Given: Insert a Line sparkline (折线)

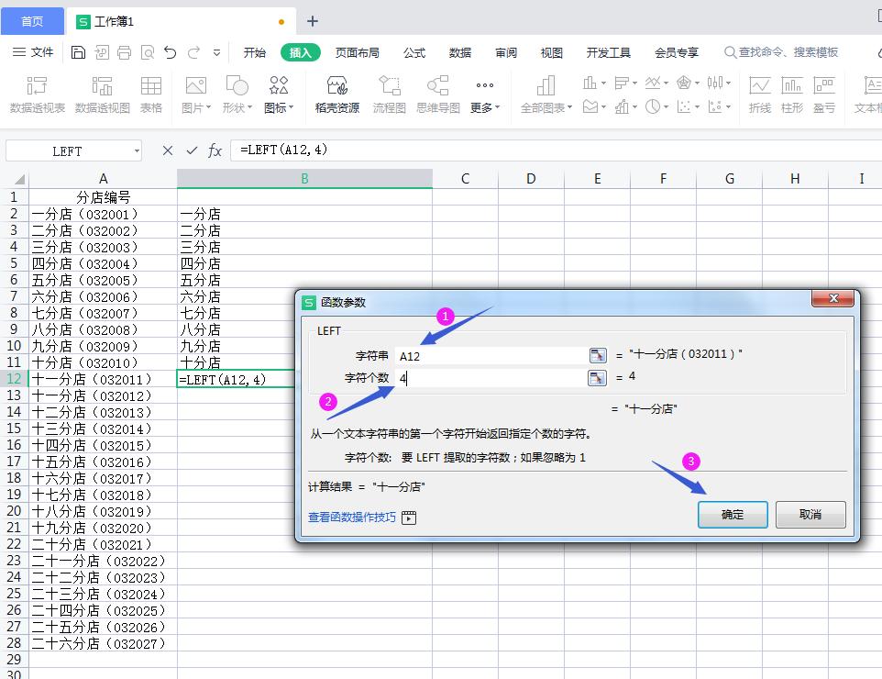Looking at the screenshot, I should [760, 95].
